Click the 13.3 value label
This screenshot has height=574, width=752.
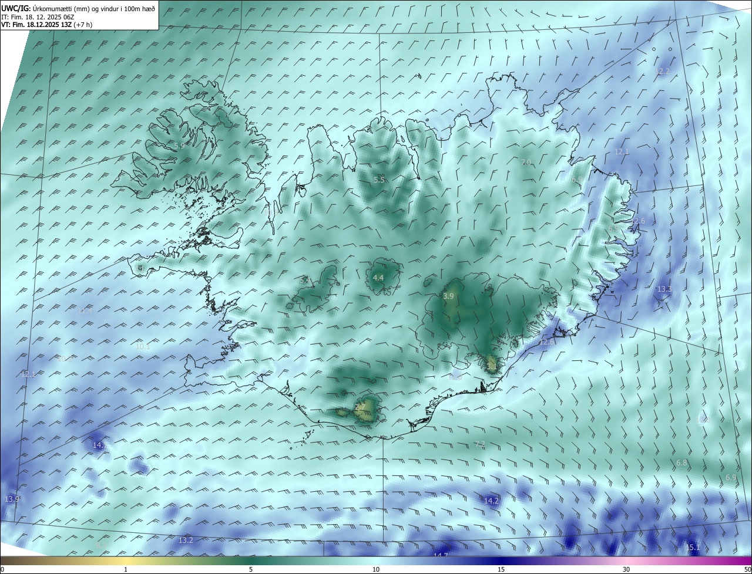point(664,289)
